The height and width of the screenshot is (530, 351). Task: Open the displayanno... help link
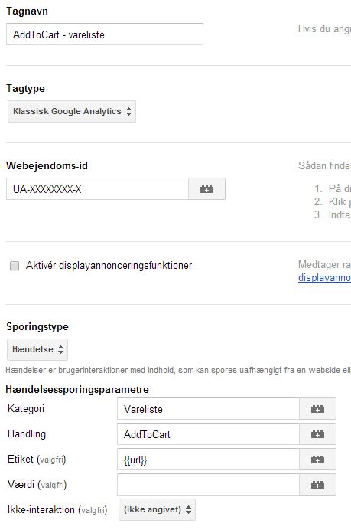[x=324, y=277]
